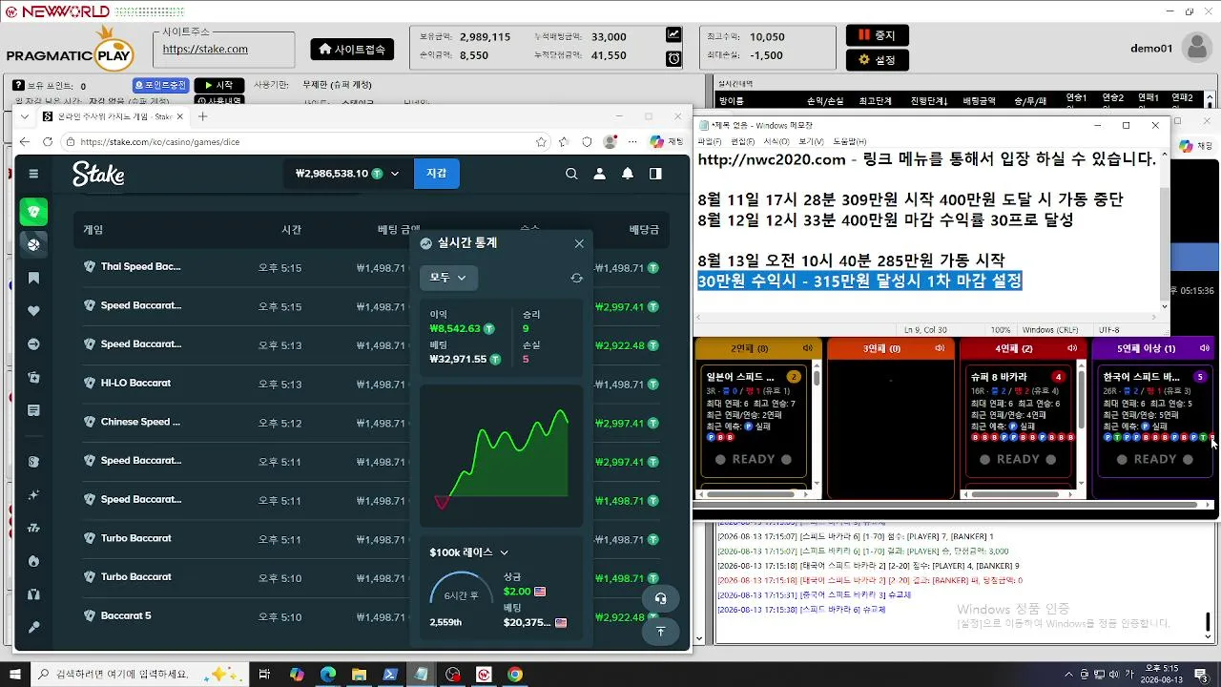Open the Baccarat 5 bet row
The height and width of the screenshot is (687, 1221).
click(x=372, y=616)
